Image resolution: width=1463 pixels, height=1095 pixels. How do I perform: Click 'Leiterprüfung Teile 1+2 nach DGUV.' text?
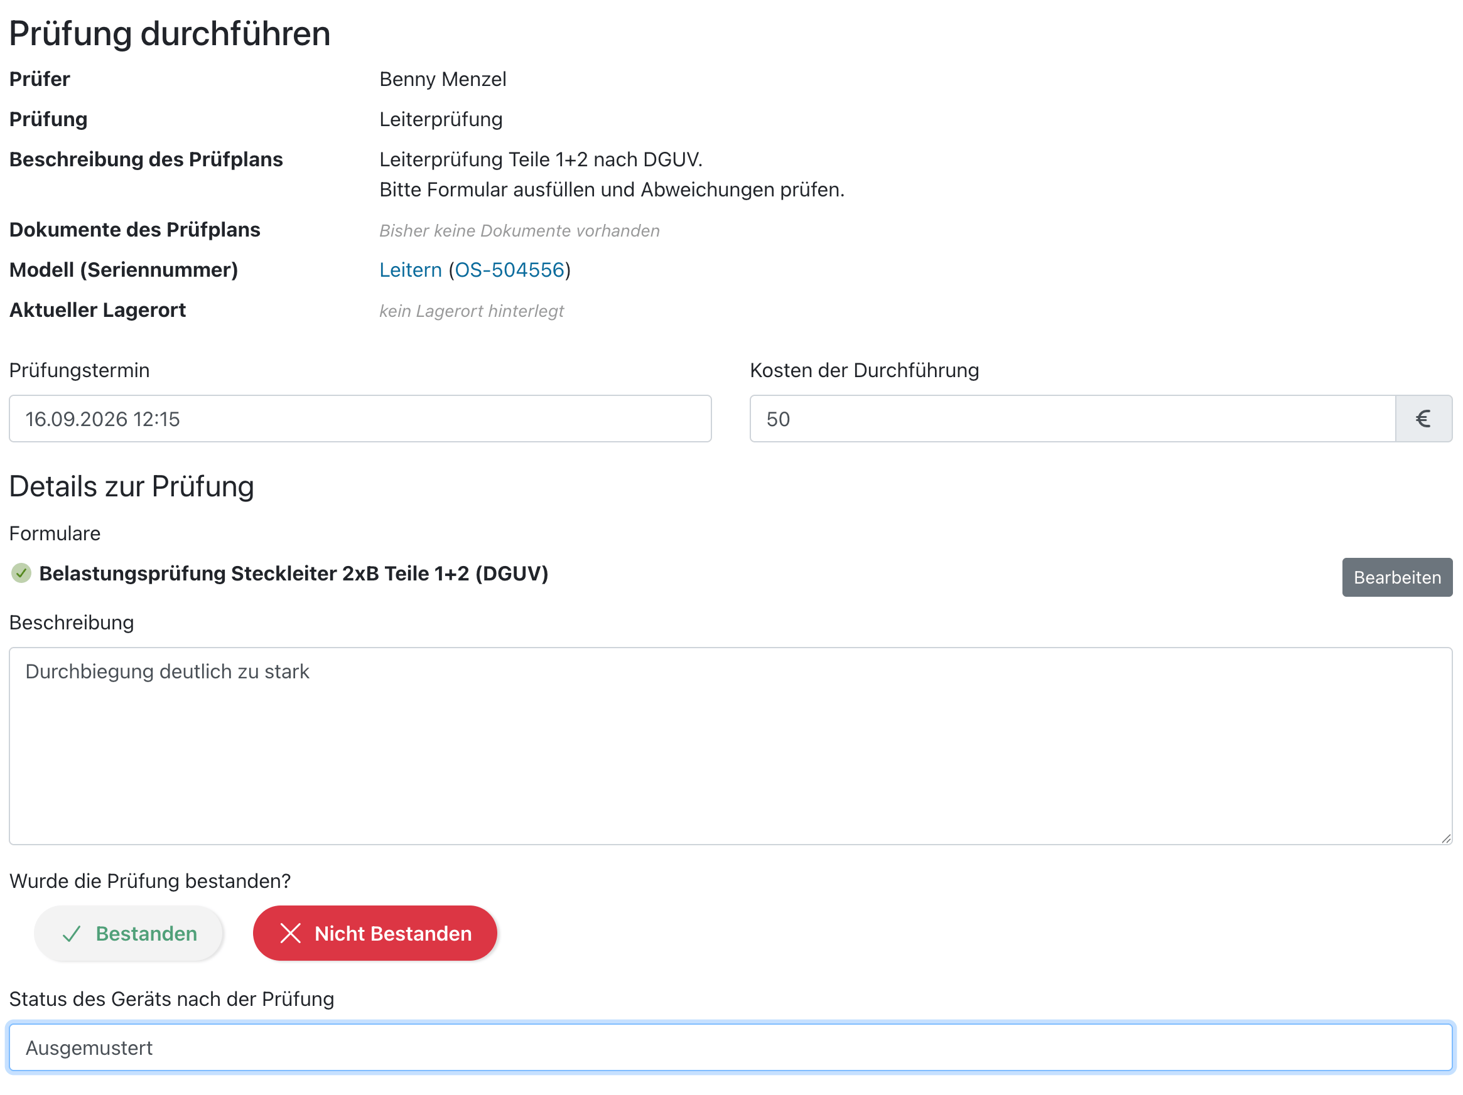point(541,159)
